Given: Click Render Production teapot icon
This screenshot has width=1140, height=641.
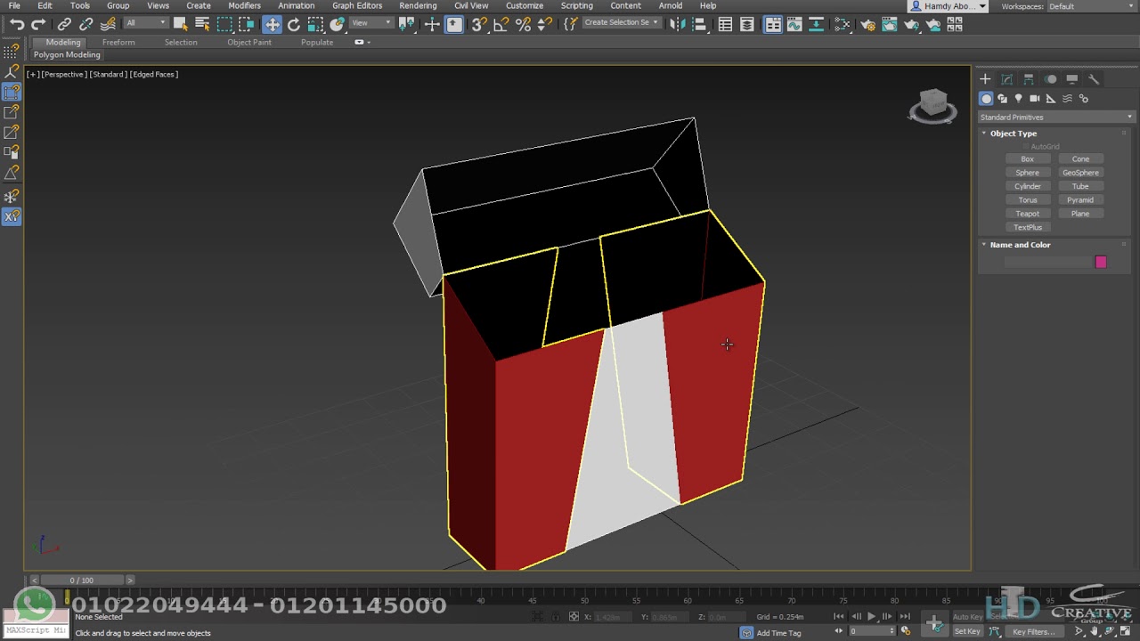Looking at the screenshot, I should [911, 25].
